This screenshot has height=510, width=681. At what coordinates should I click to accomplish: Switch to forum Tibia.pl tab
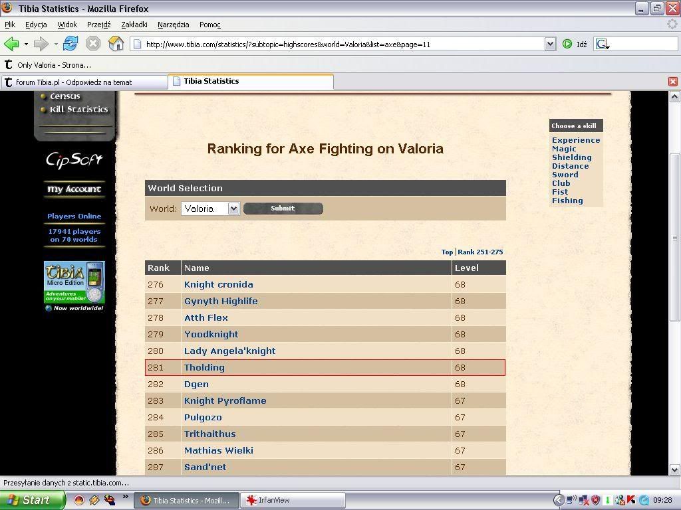pyautogui.click(x=84, y=82)
